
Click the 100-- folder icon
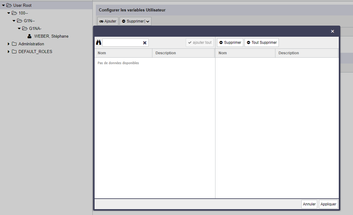click(15, 13)
